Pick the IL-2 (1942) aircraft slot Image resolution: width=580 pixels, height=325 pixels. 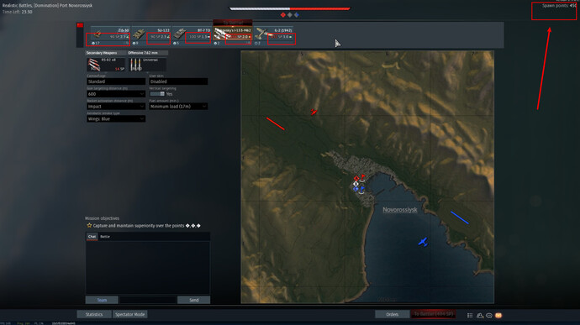tap(274, 36)
